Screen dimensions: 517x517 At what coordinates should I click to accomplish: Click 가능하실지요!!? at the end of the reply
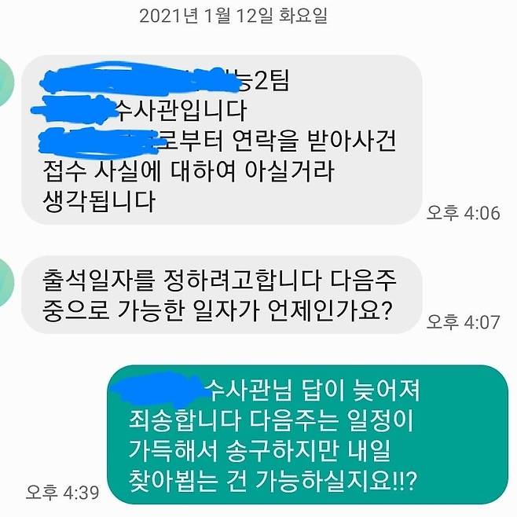coord(336,481)
